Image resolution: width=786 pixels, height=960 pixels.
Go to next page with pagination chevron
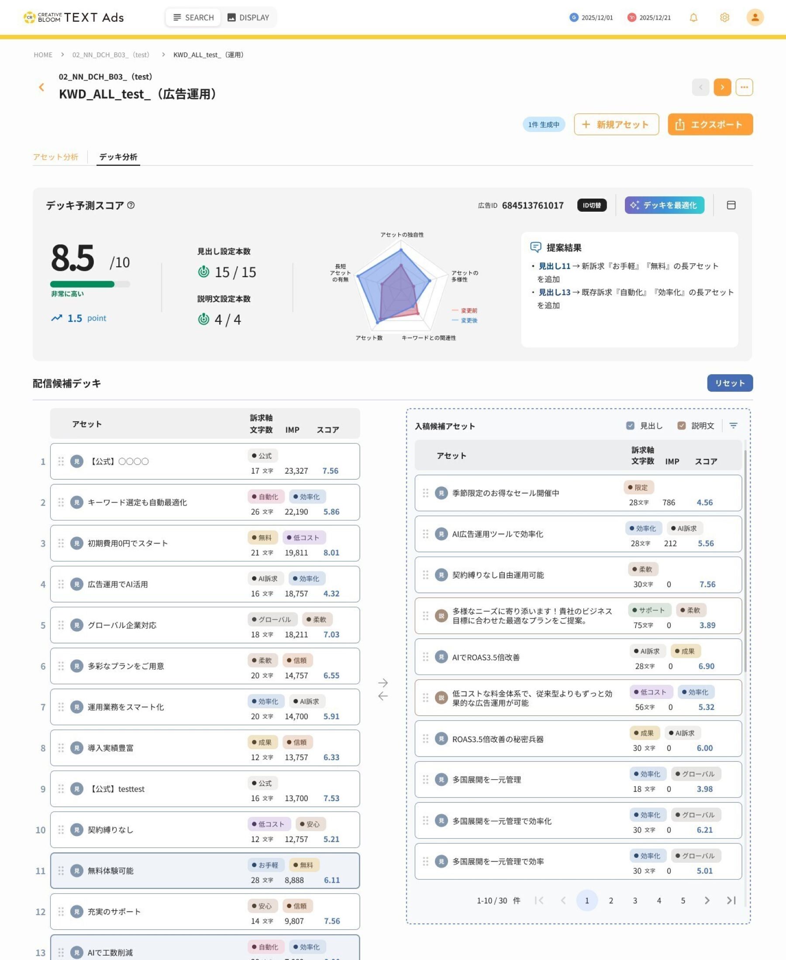(x=707, y=901)
